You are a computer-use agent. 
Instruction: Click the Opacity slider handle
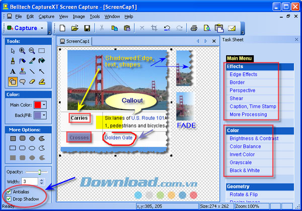coord(35,172)
